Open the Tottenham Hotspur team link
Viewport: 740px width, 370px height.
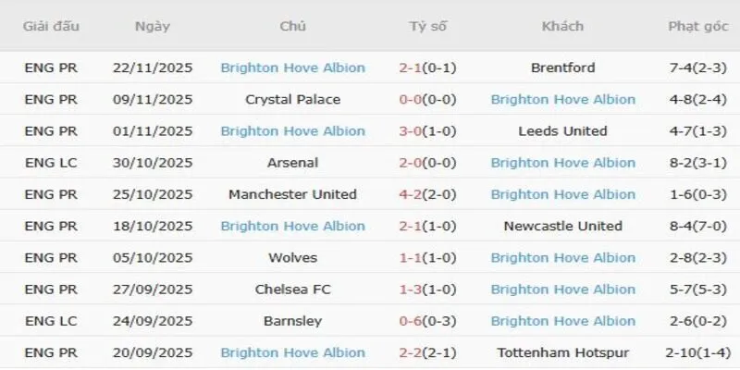pos(562,352)
